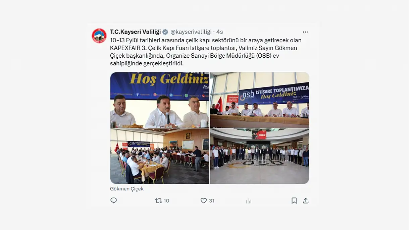Viewport: 409px width, 230px height.
Task: Like the tweet using the heart icon
Action: pos(203,200)
